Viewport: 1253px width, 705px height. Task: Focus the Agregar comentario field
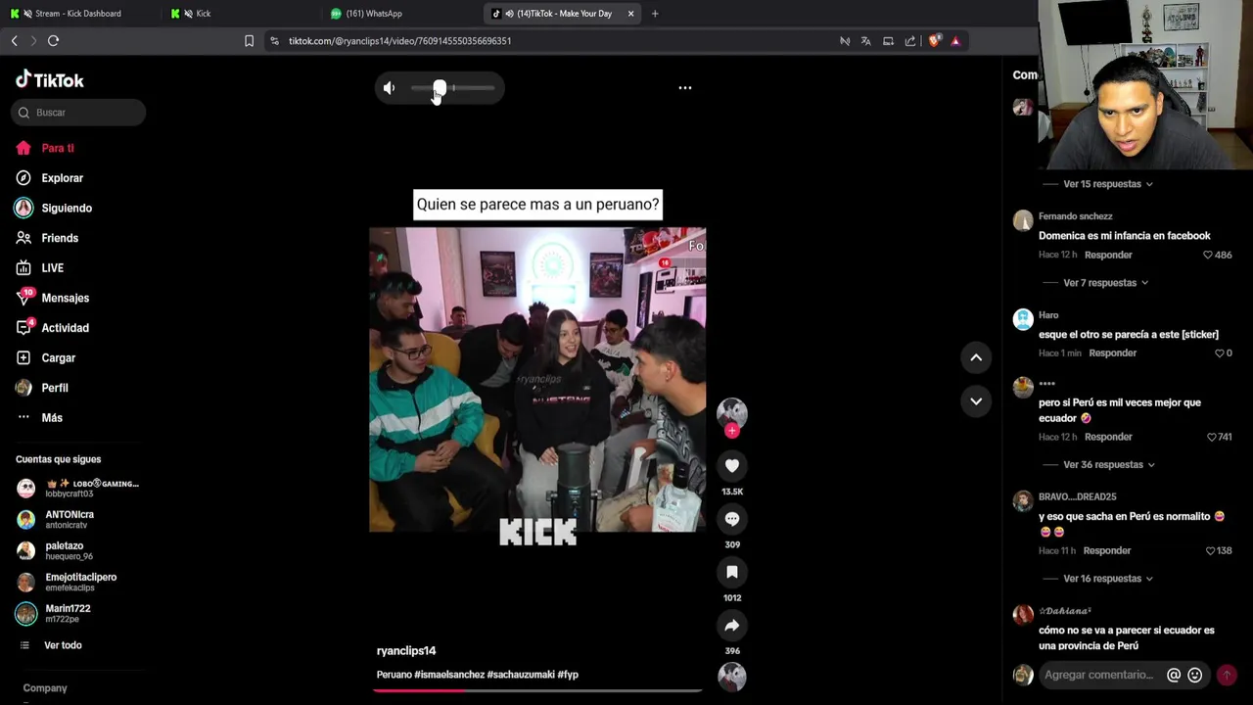[x=1099, y=675]
